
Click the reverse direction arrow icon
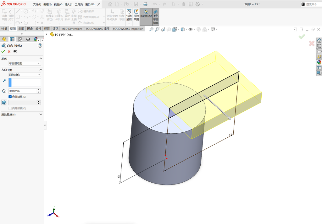click(x=4, y=81)
